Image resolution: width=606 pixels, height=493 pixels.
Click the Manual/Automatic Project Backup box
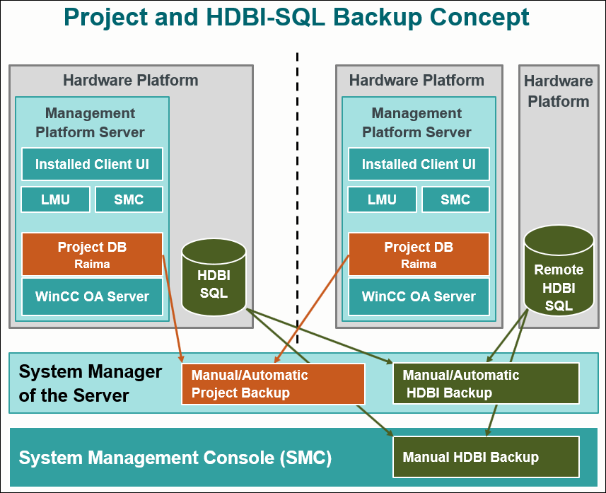pyautogui.click(x=273, y=384)
